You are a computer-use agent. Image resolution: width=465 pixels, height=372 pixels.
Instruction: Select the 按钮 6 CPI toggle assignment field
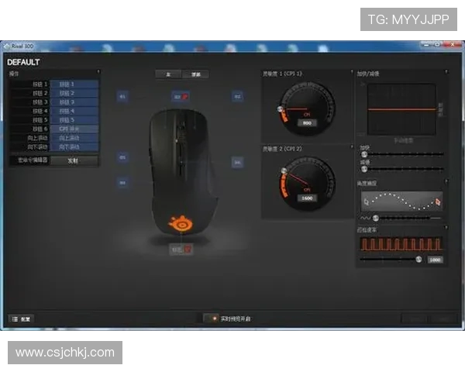point(74,129)
